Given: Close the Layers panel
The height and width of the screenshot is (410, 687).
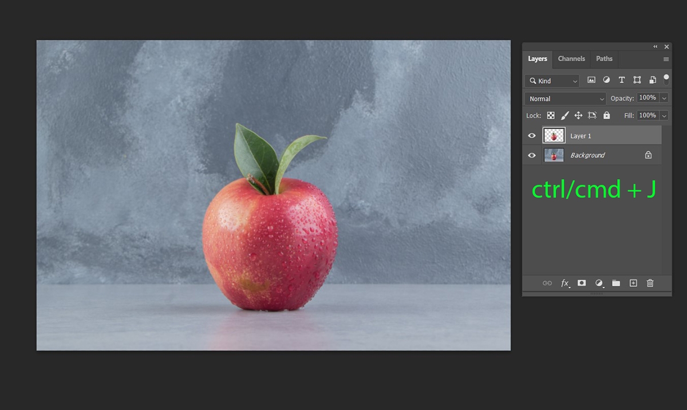Looking at the screenshot, I should pyautogui.click(x=666, y=46).
